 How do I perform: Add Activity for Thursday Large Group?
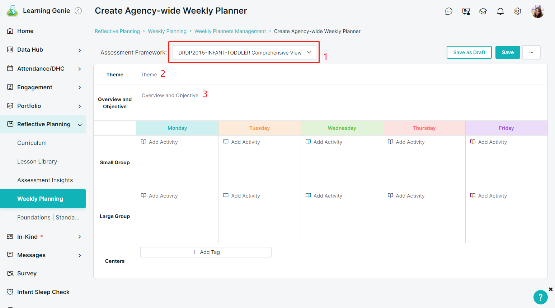(406, 196)
